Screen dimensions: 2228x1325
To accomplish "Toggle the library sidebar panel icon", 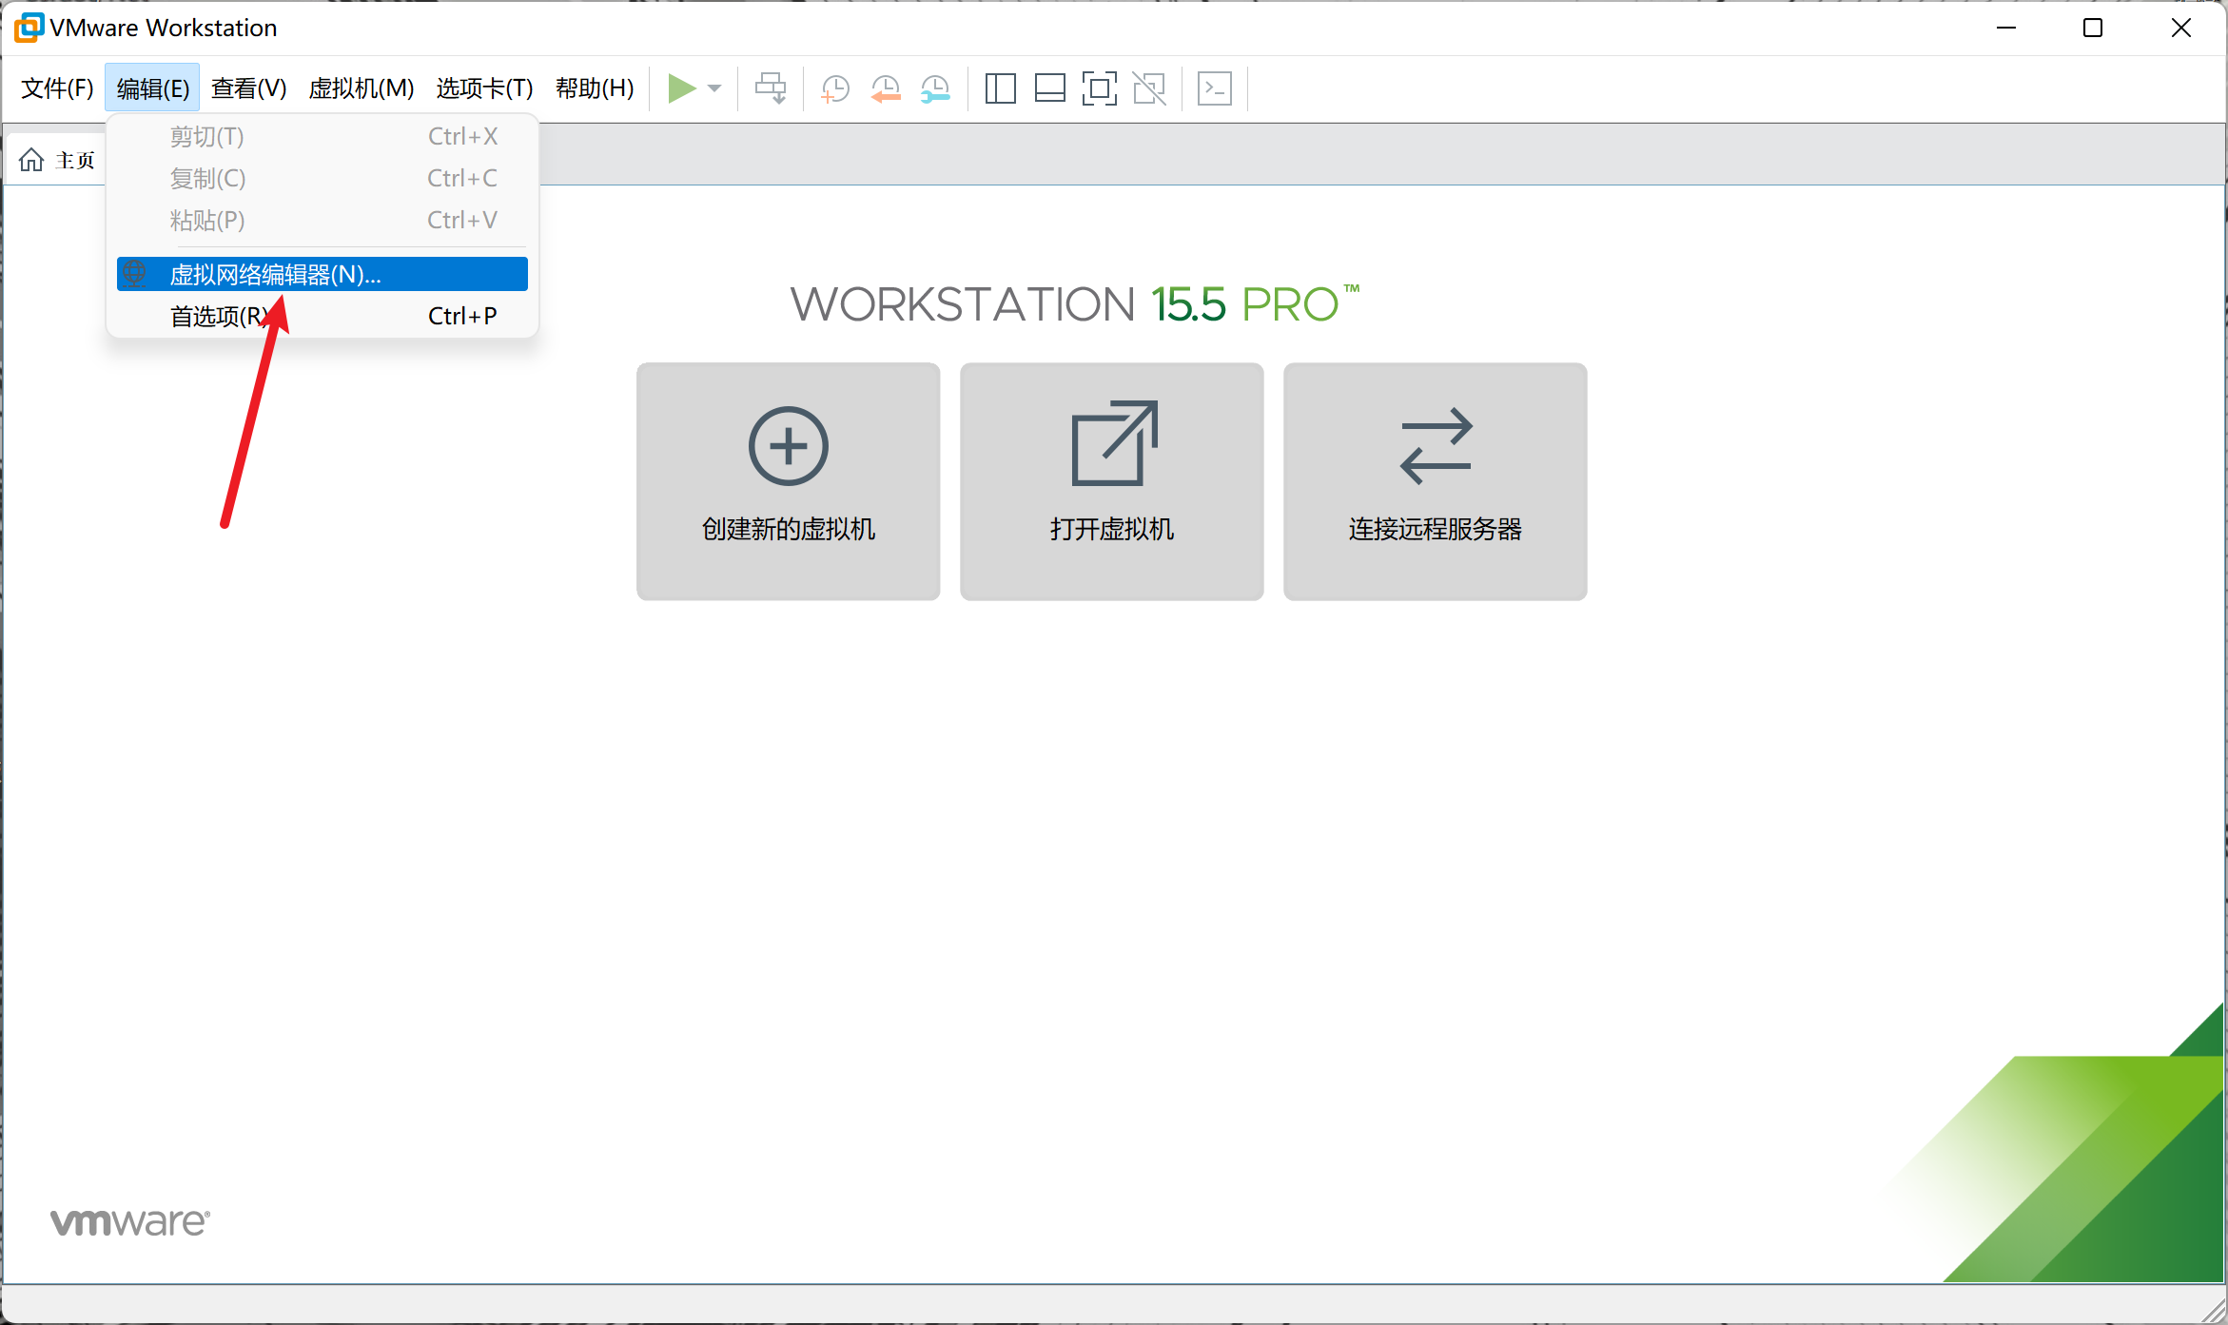I will pyautogui.click(x=1000, y=88).
